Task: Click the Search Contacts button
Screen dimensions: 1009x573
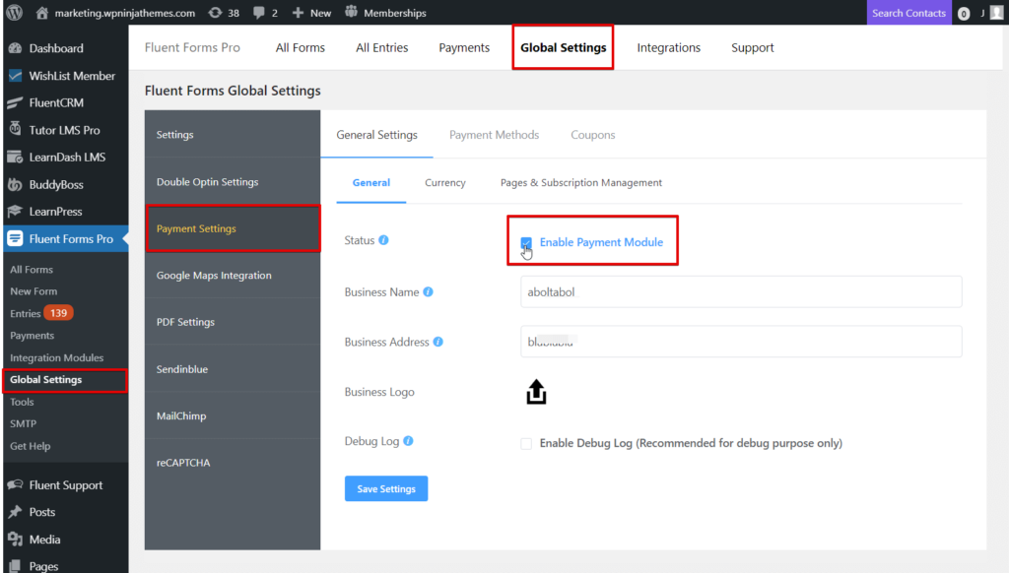Action: tap(908, 13)
